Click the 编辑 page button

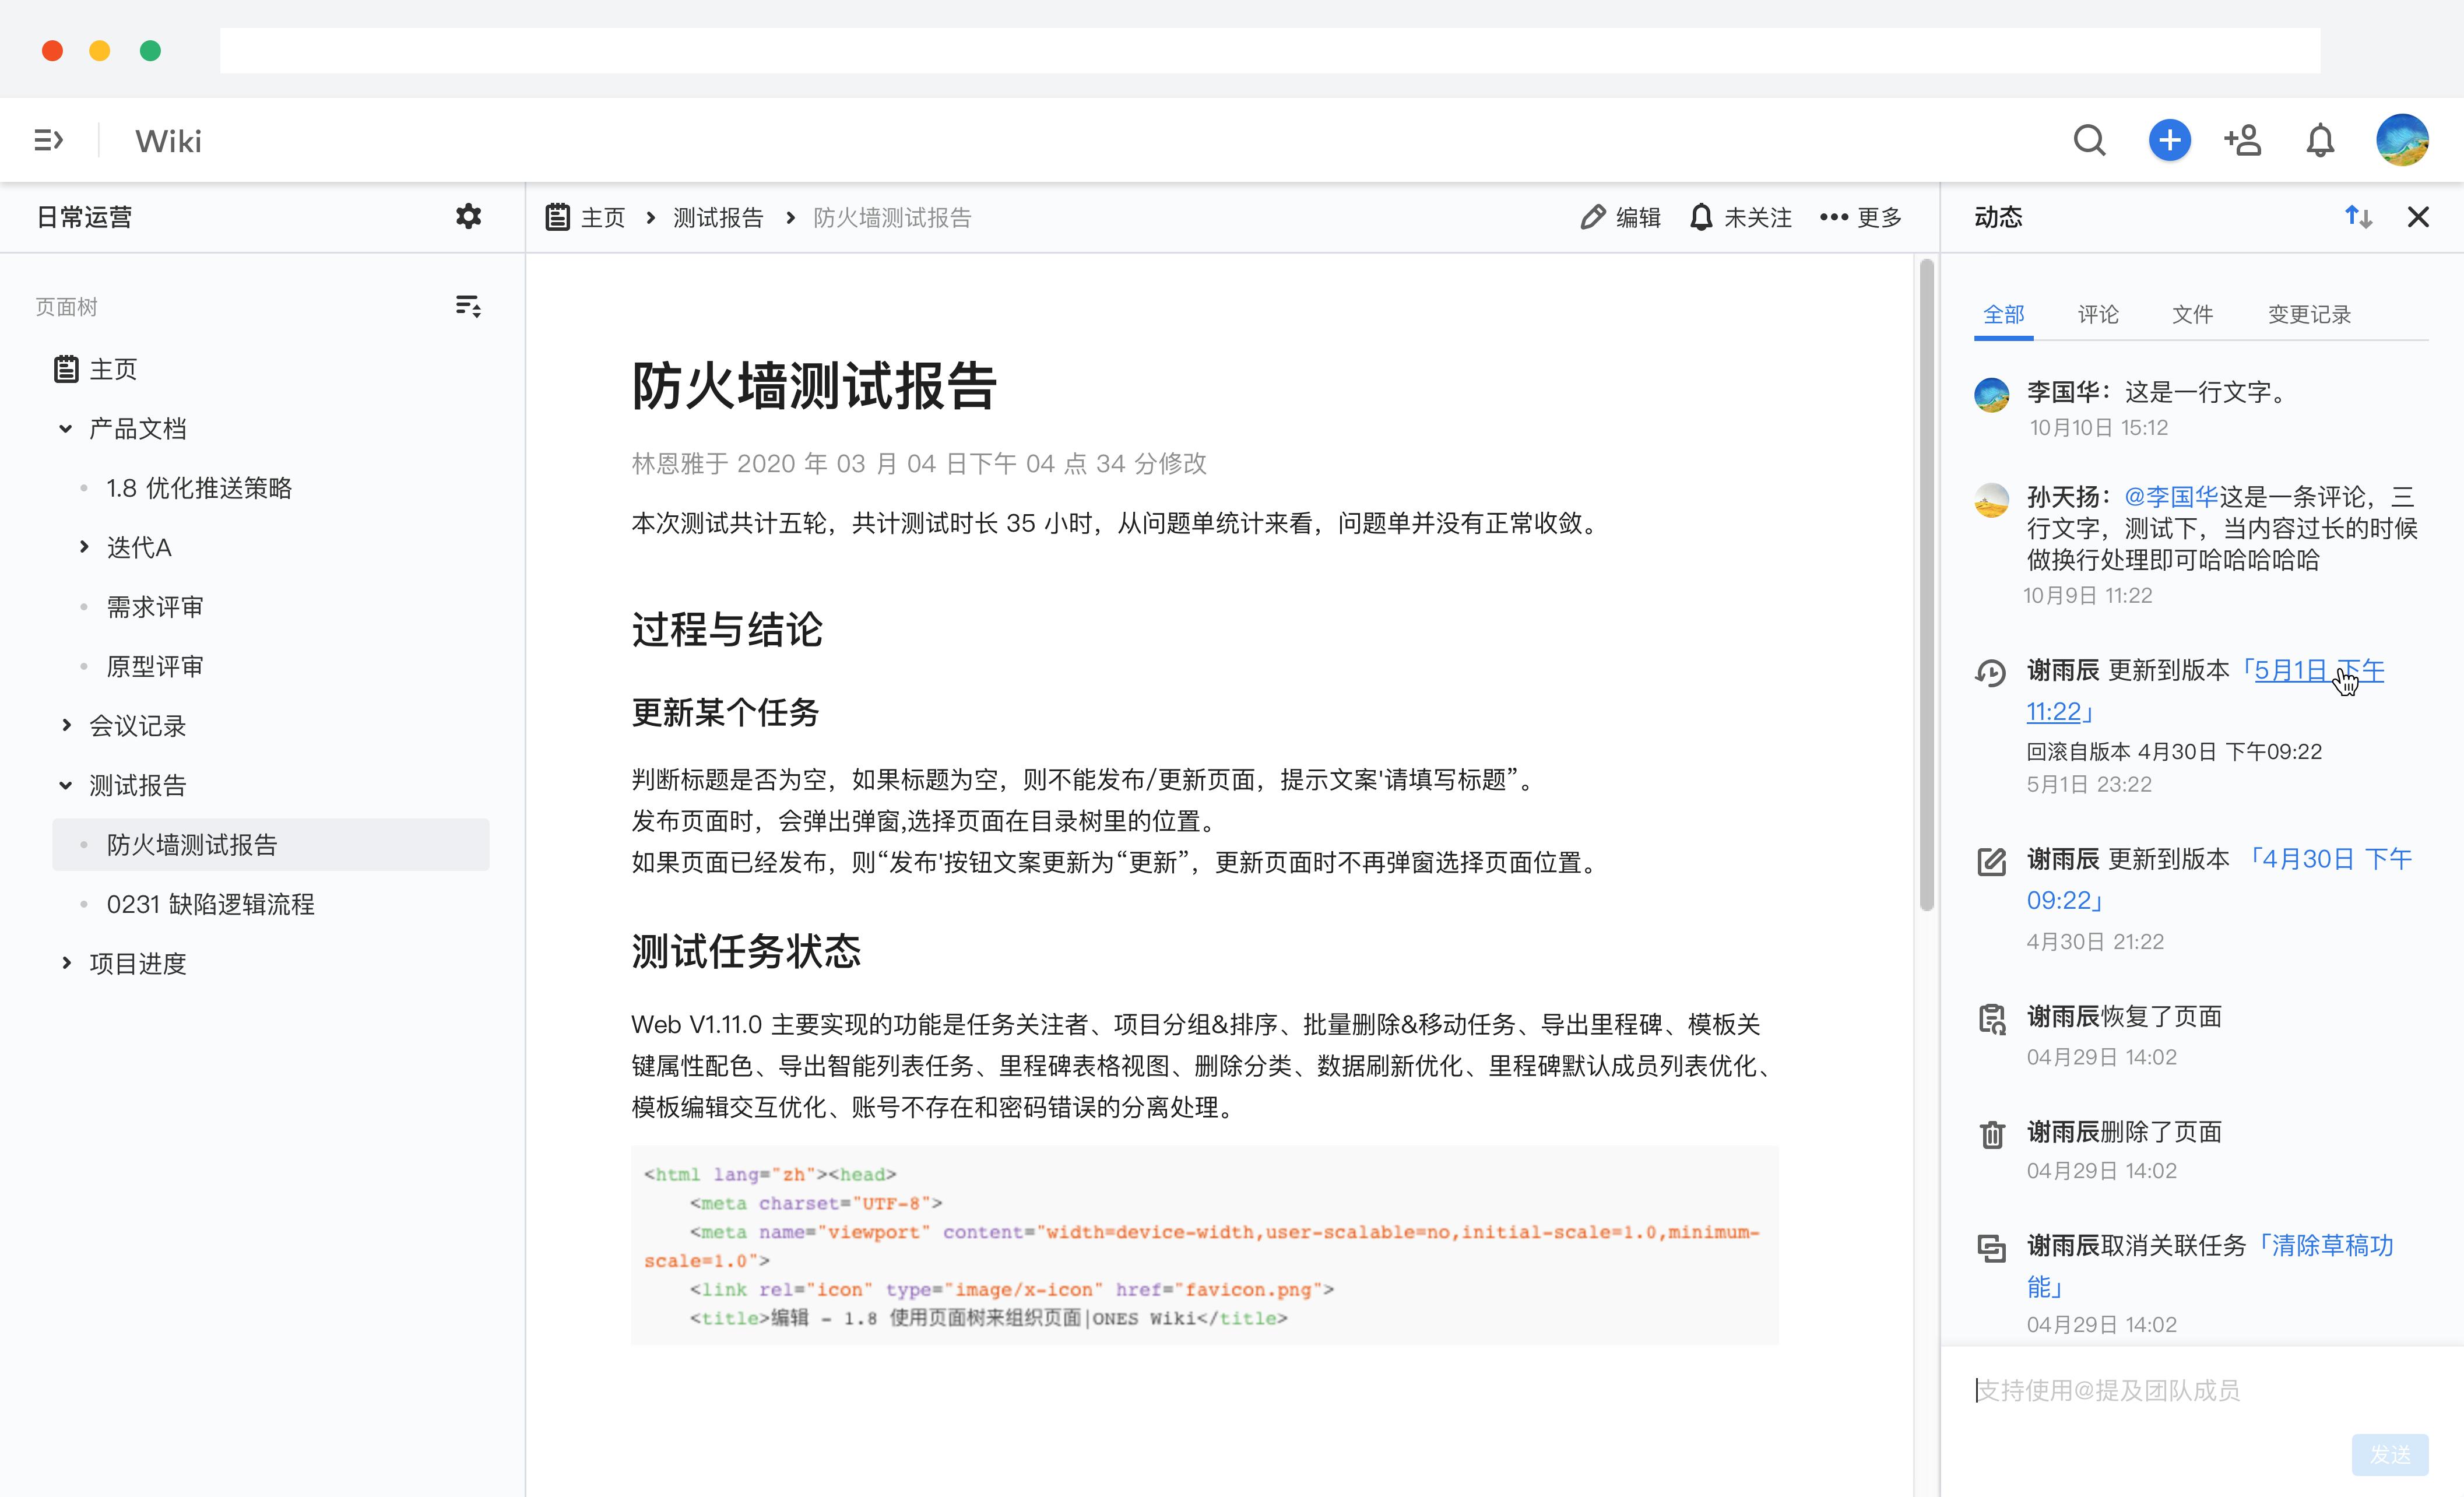[1620, 217]
